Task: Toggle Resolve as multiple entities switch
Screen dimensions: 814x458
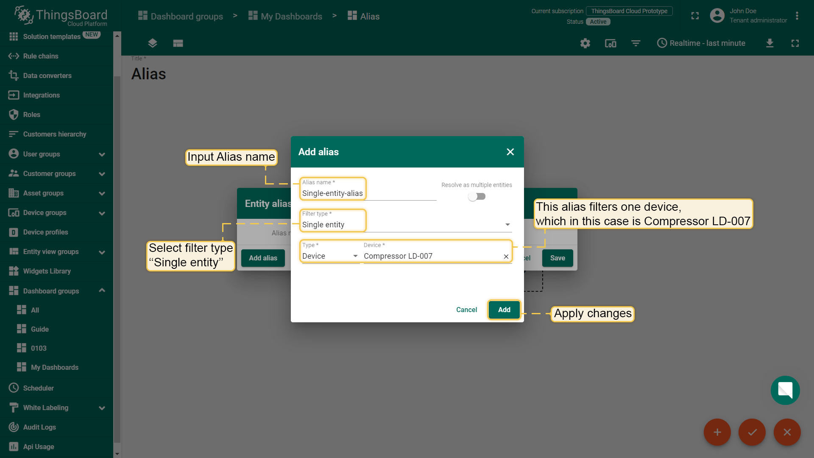Action: tap(477, 196)
